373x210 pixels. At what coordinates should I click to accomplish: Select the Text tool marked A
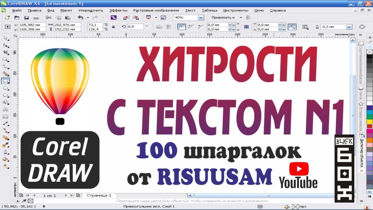click(6, 109)
